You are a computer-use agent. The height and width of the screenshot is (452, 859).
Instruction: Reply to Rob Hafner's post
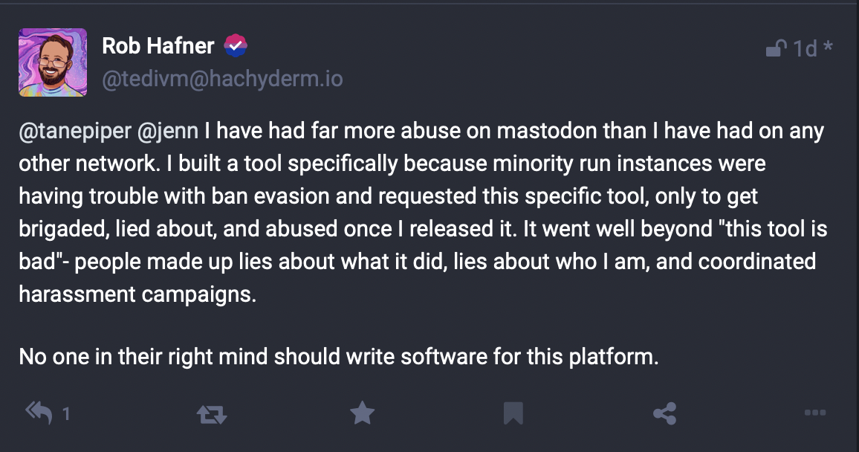click(x=39, y=413)
